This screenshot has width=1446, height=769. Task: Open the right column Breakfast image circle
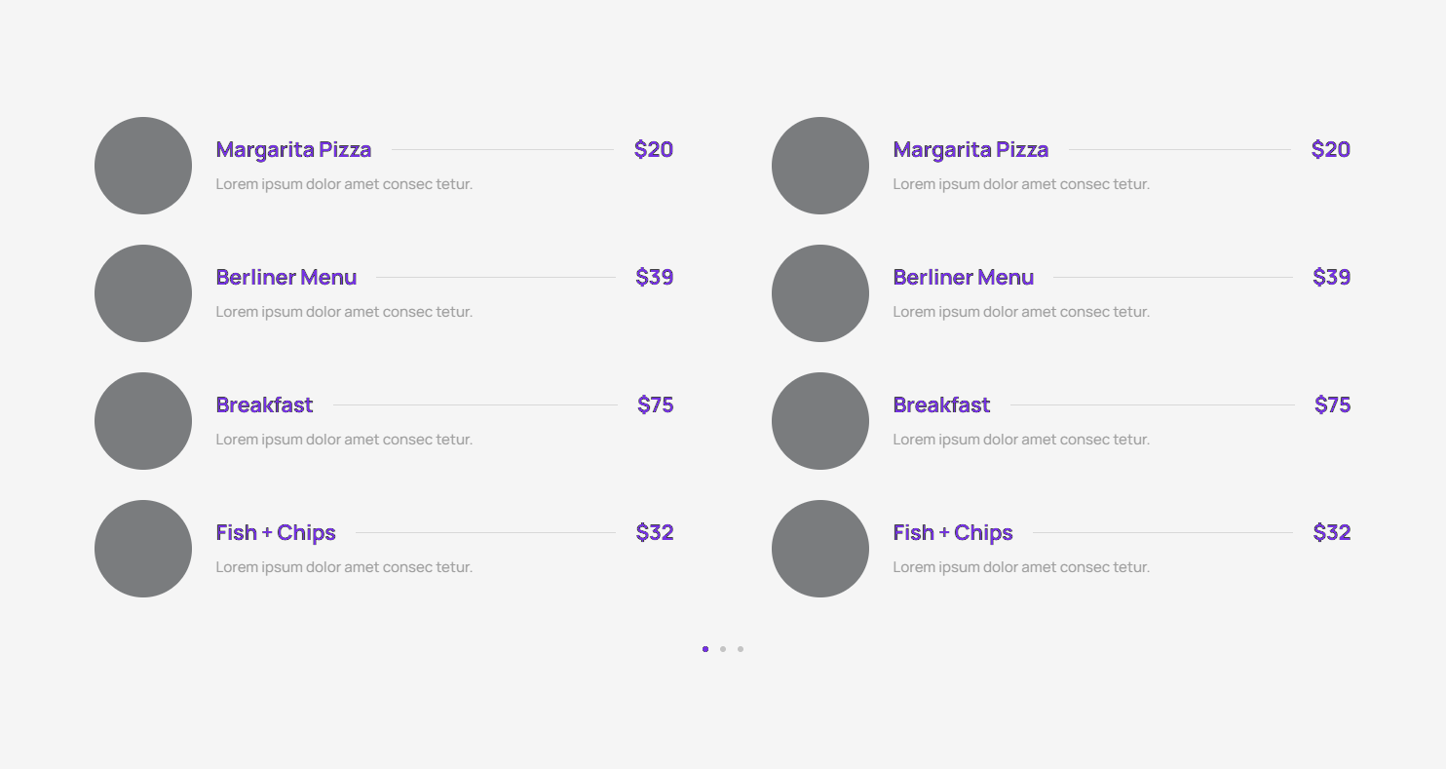[x=820, y=421]
